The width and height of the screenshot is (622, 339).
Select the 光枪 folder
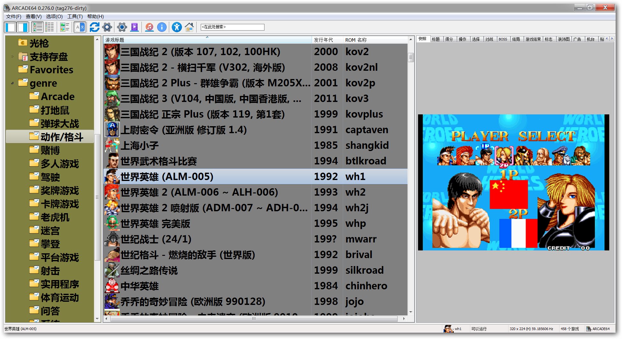(x=33, y=43)
